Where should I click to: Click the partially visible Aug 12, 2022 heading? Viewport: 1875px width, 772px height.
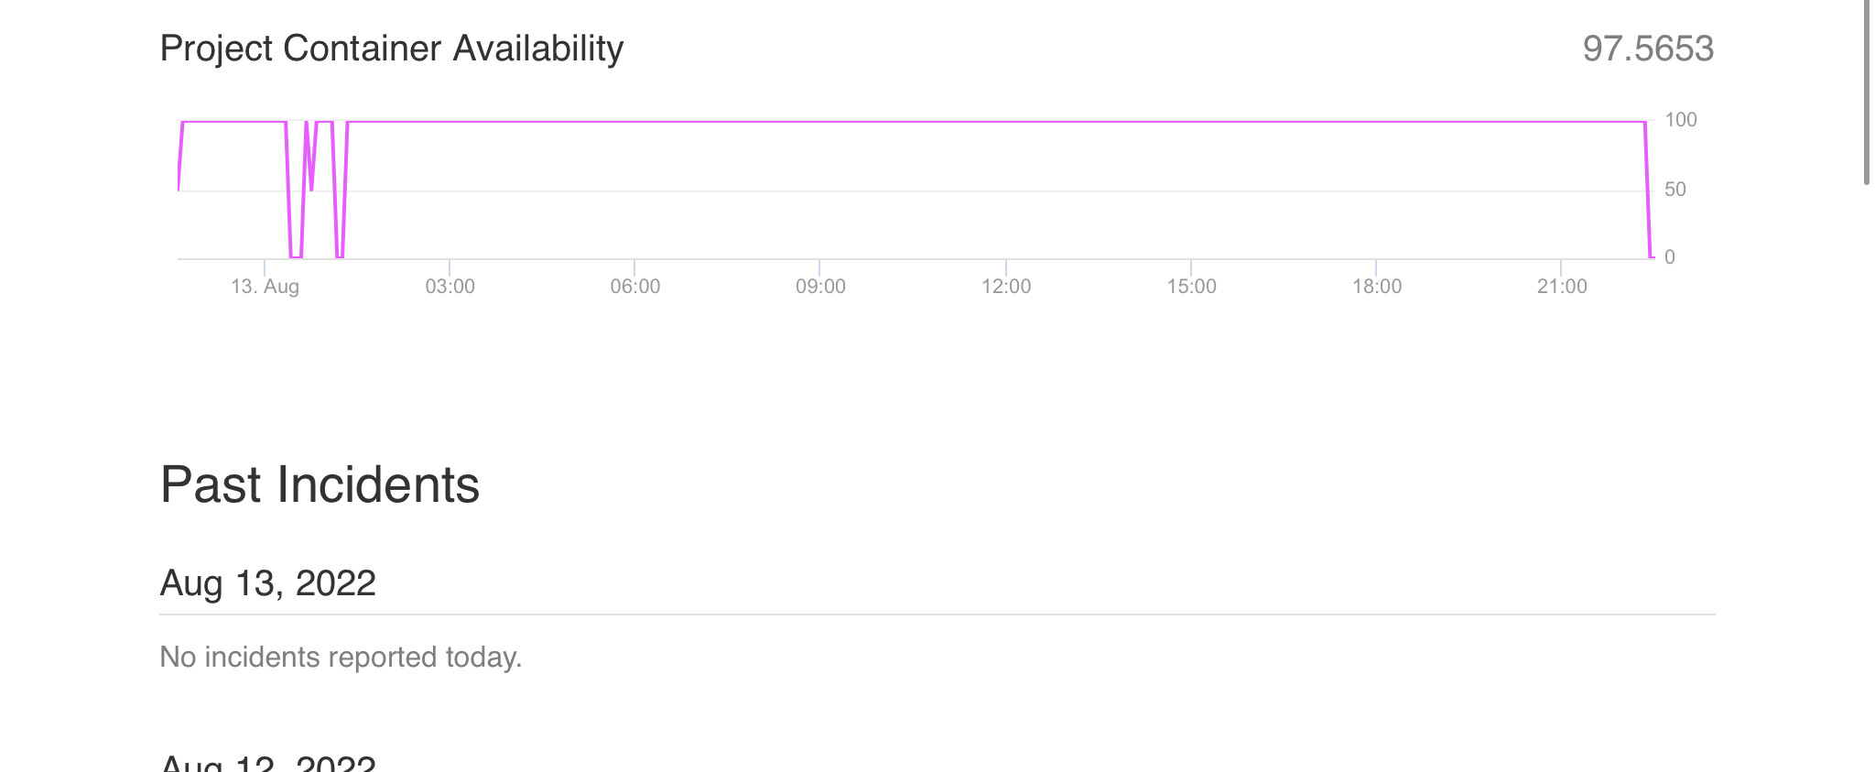[268, 763]
